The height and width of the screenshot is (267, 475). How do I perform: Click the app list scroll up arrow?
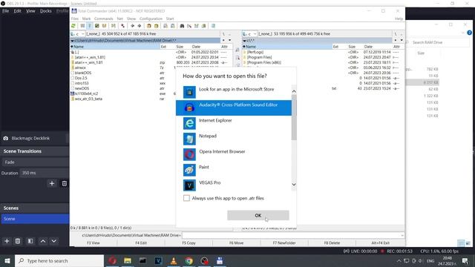tap(294, 91)
